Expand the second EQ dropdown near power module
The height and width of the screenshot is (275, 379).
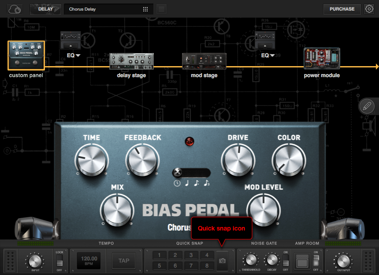tap(272, 56)
